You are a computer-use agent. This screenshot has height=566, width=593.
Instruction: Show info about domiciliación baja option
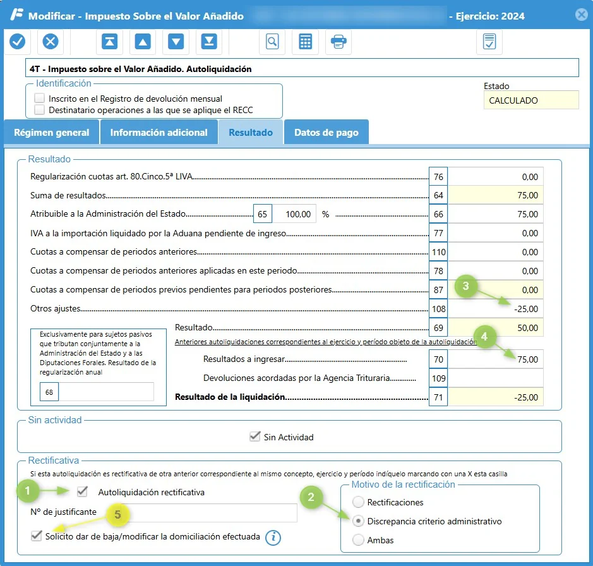(x=273, y=537)
